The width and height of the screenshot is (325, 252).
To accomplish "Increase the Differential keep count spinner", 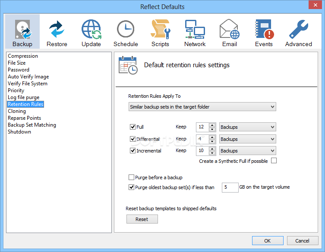I will tap(212, 137).
